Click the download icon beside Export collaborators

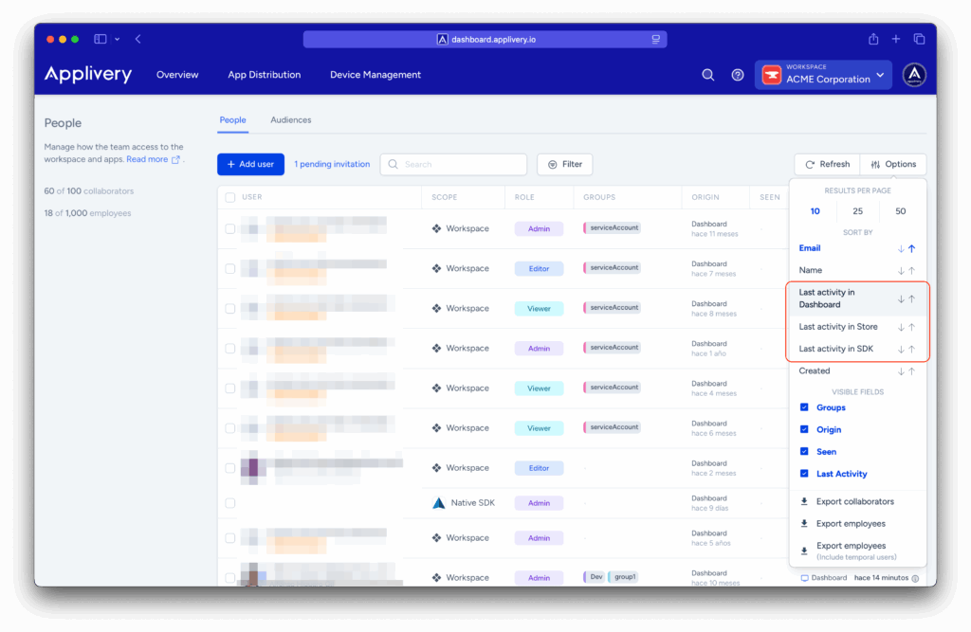(805, 501)
